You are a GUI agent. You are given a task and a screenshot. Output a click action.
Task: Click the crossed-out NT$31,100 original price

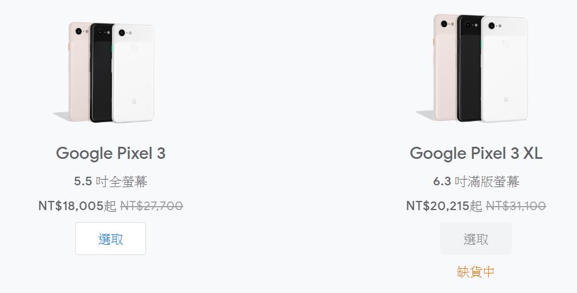pyautogui.click(x=516, y=206)
